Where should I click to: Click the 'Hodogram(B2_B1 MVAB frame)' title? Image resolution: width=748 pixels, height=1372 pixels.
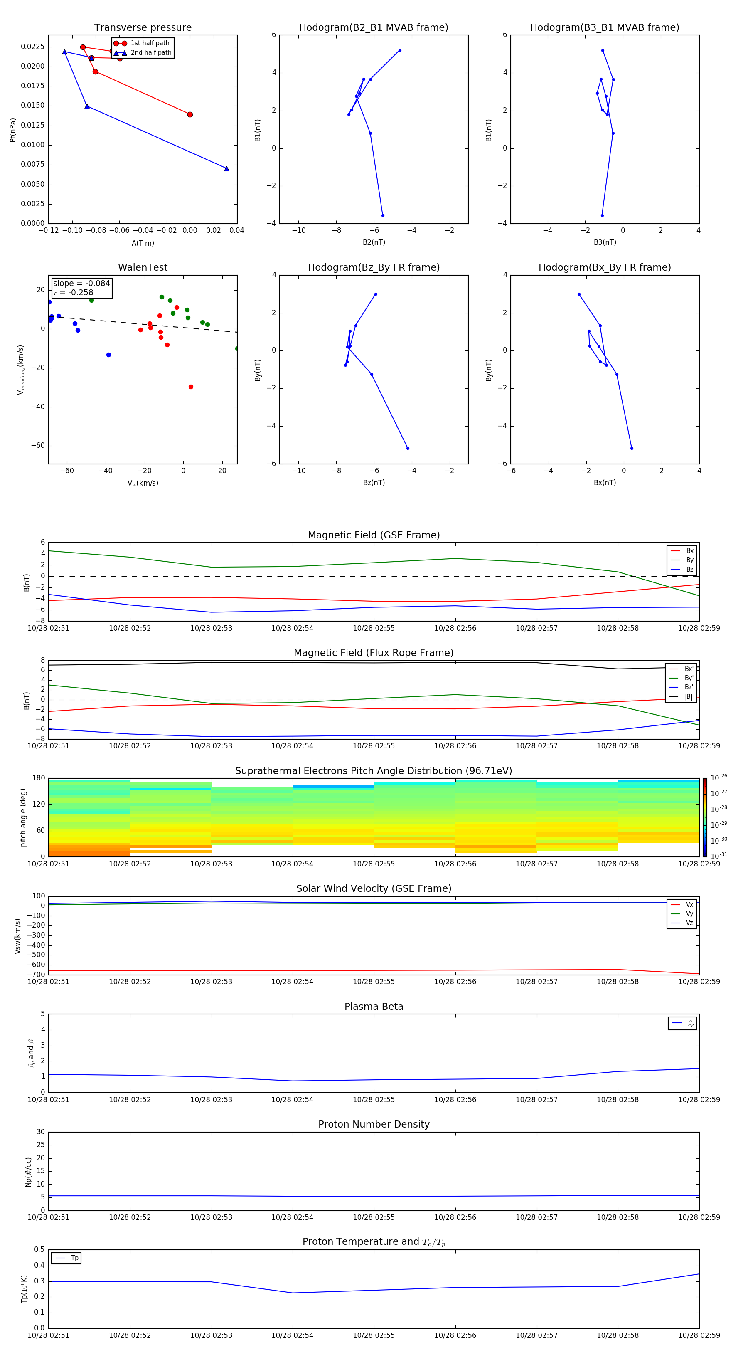(x=374, y=27)
